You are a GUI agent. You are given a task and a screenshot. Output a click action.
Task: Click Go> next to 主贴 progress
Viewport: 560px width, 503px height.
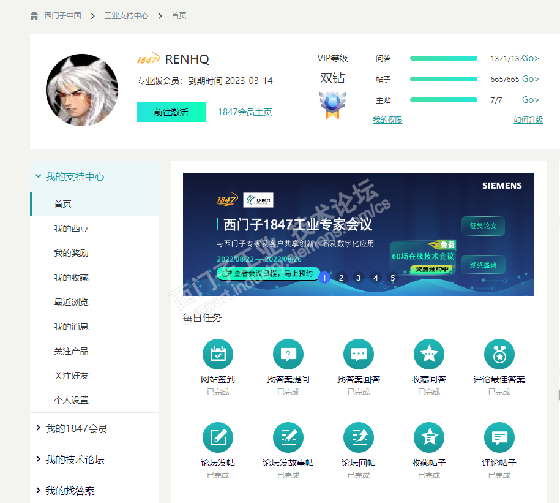click(531, 100)
